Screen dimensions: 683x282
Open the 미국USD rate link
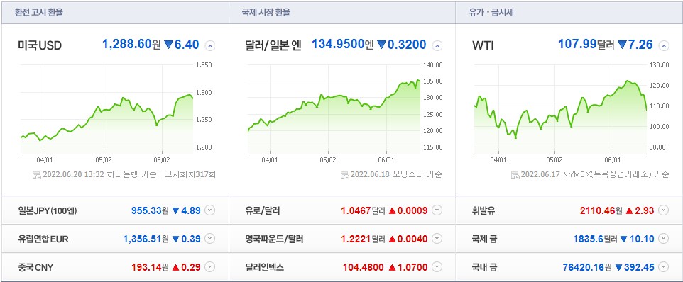click(x=40, y=45)
